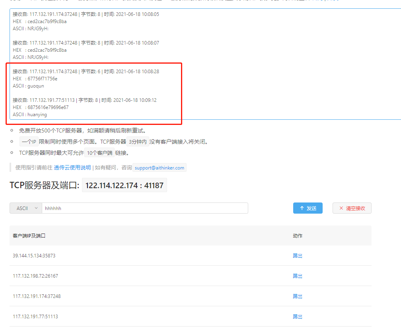Click the up arrow icon in 发送 button
The width and height of the screenshot is (401, 327).
302,208
